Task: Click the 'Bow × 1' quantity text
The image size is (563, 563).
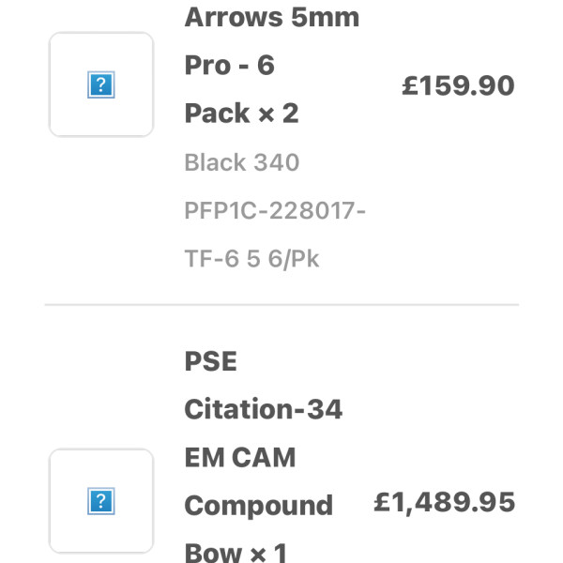Action: pyautogui.click(x=236, y=554)
